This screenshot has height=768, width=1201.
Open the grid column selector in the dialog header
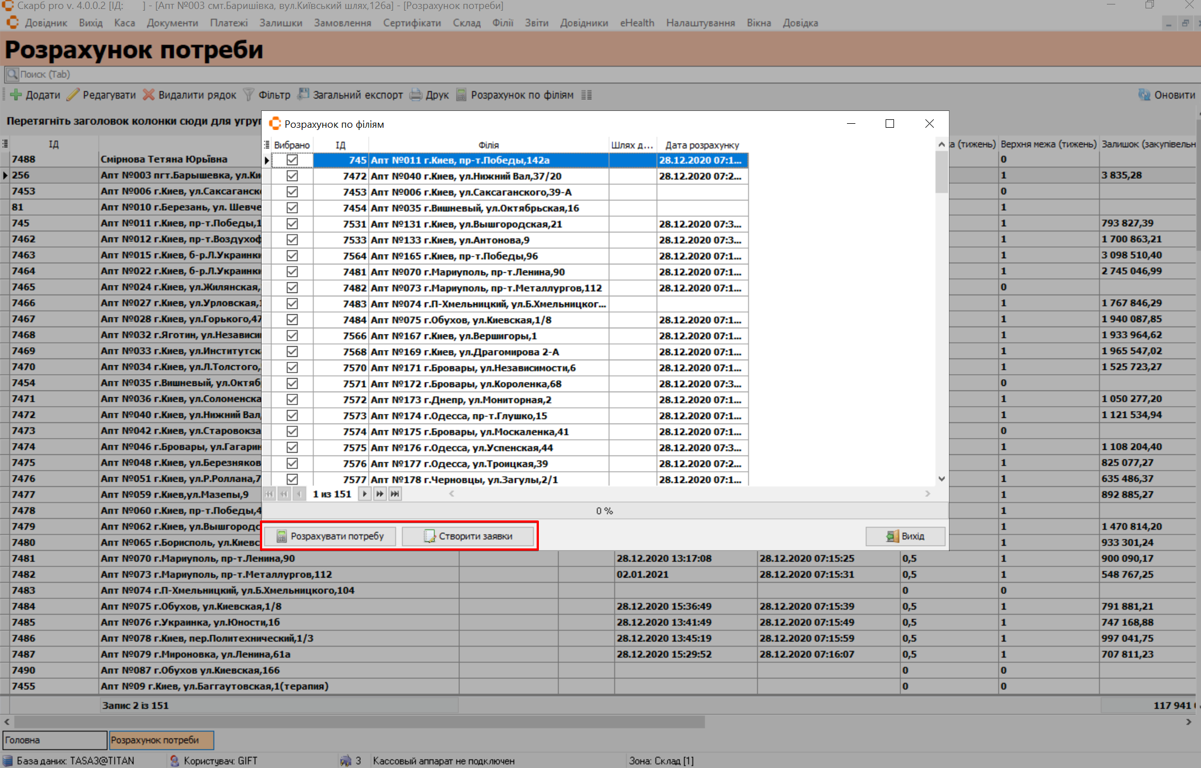pos(267,145)
